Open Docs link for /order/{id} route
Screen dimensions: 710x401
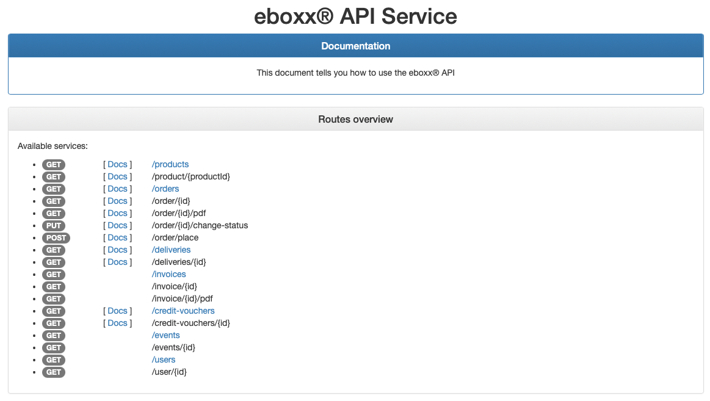click(117, 201)
